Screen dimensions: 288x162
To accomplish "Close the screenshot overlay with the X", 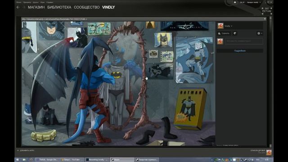I will point(265,19).
